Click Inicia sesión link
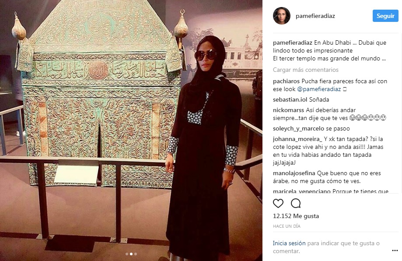Screen dimensions: 402x261 coord(289,243)
